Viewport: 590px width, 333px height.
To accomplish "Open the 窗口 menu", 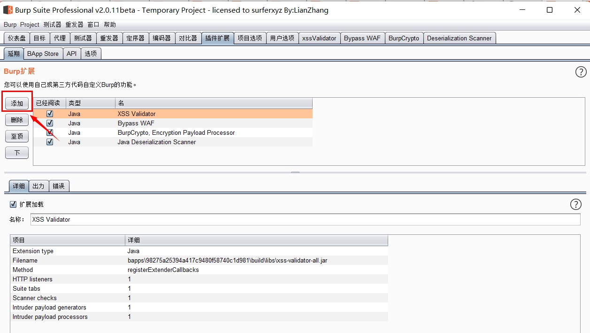I will pos(93,24).
